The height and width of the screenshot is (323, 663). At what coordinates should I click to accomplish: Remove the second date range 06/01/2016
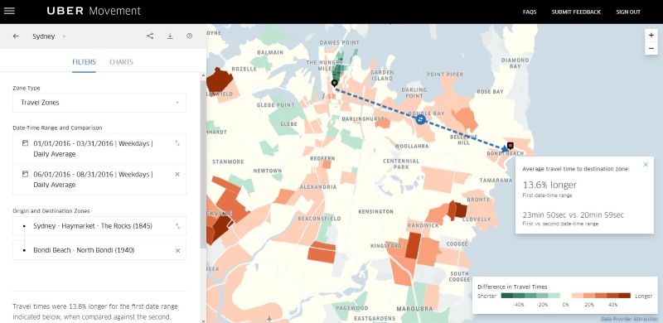coord(177,174)
